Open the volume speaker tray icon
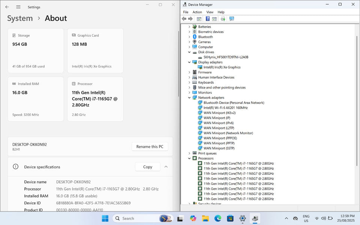Image resolution: width=360 pixels, height=225 pixels. point(324,218)
